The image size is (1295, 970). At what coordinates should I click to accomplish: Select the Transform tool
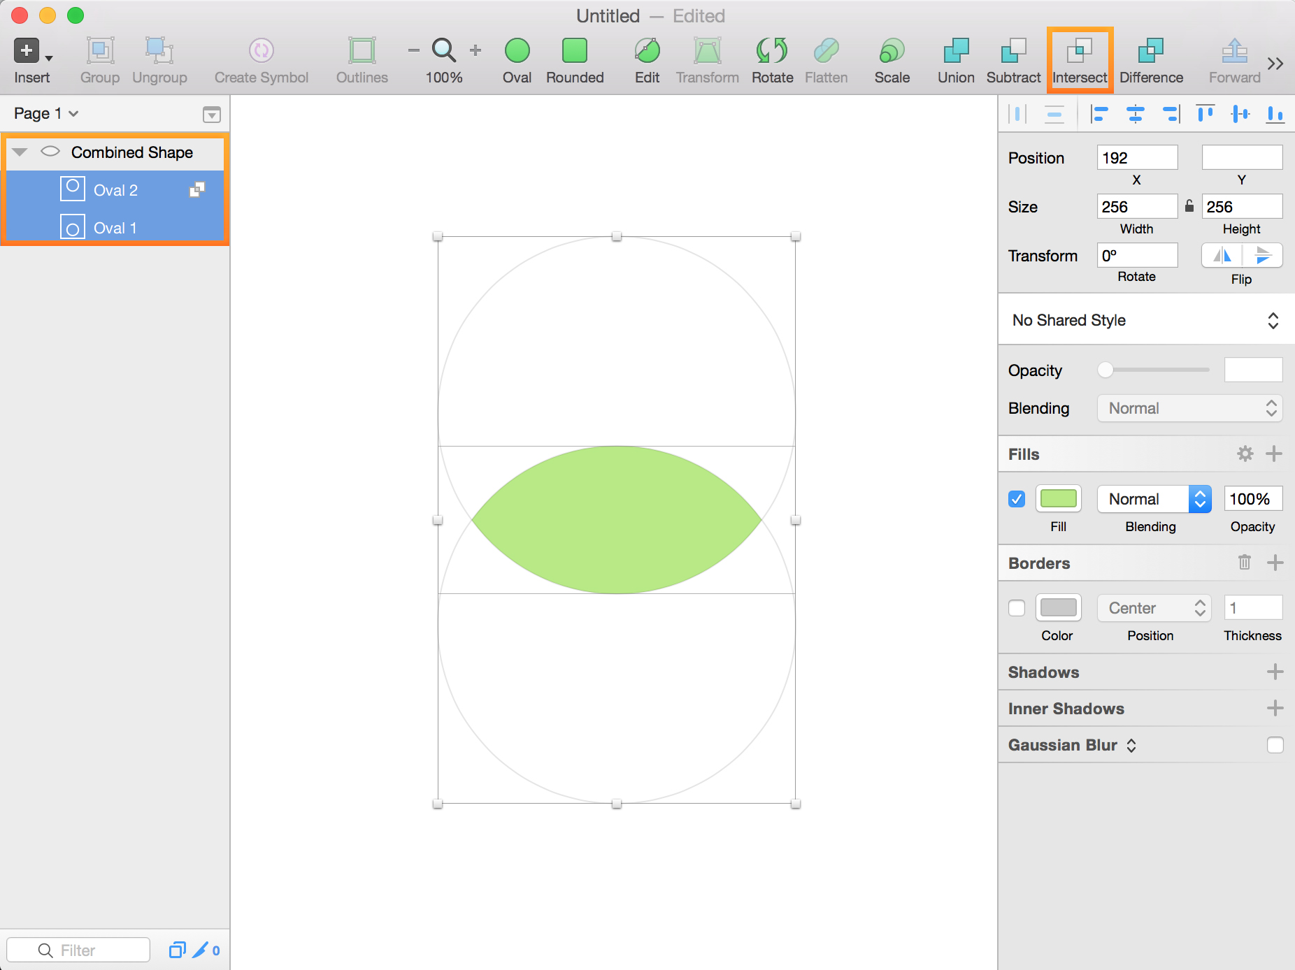(x=708, y=51)
